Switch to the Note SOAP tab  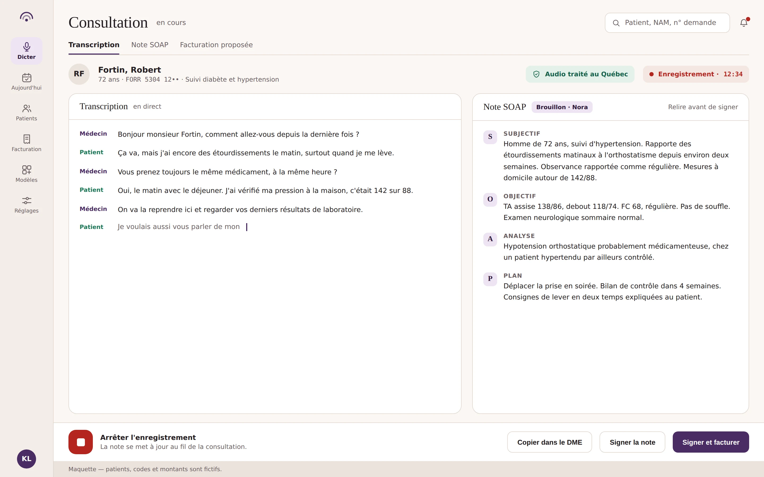coord(150,45)
